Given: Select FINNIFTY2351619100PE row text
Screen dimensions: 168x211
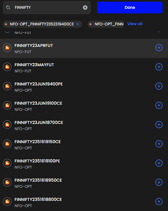Looking at the screenshot, I should point(37,161).
